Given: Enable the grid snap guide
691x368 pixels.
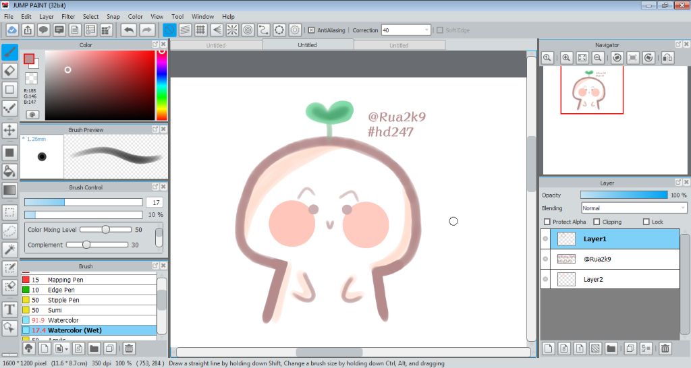Looking at the screenshot, I should tap(201, 30).
